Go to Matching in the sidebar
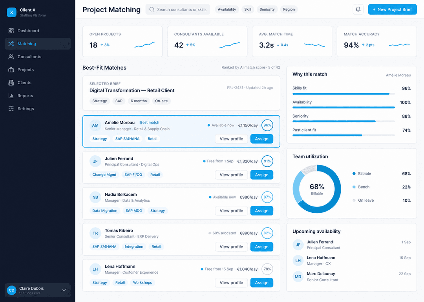The width and height of the screenshot is (424, 302). (38, 44)
